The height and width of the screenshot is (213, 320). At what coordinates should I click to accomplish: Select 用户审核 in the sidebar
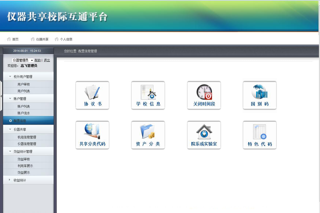(x=24, y=84)
